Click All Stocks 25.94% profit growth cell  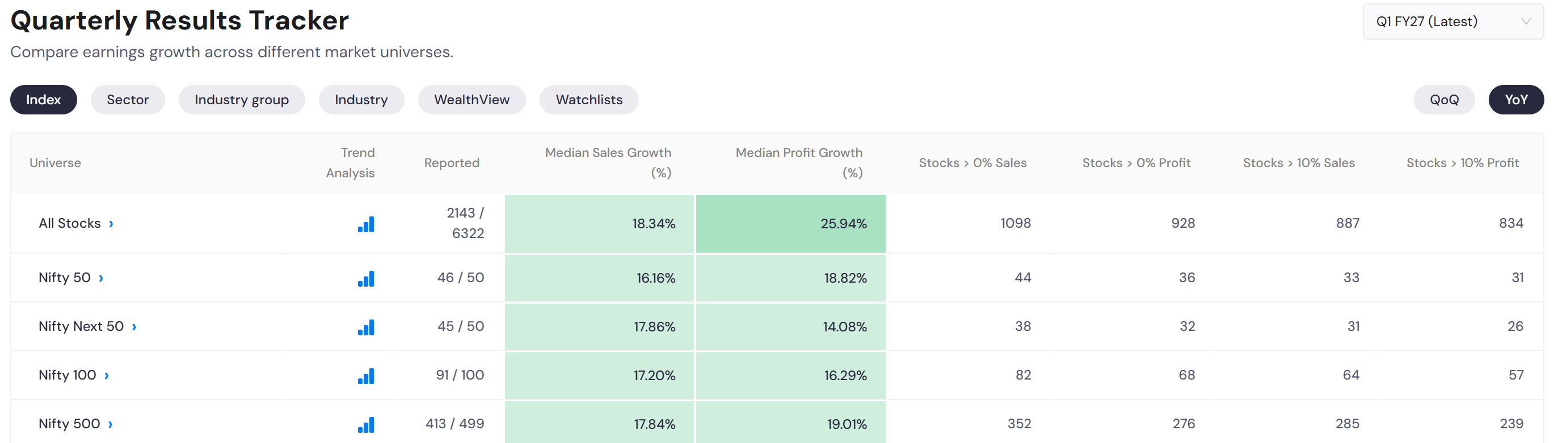[790, 223]
